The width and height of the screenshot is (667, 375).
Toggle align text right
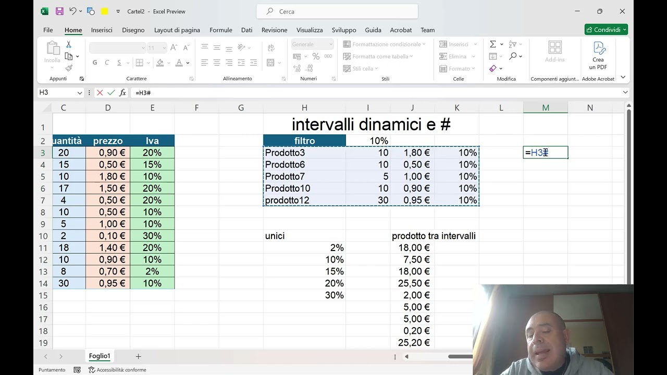[229, 63]
